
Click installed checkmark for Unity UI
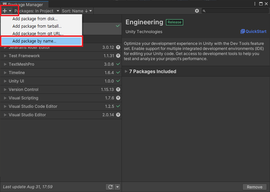(x=118, y=81)
